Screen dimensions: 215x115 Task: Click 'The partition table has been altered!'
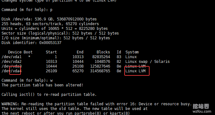[x=42, y=85]
